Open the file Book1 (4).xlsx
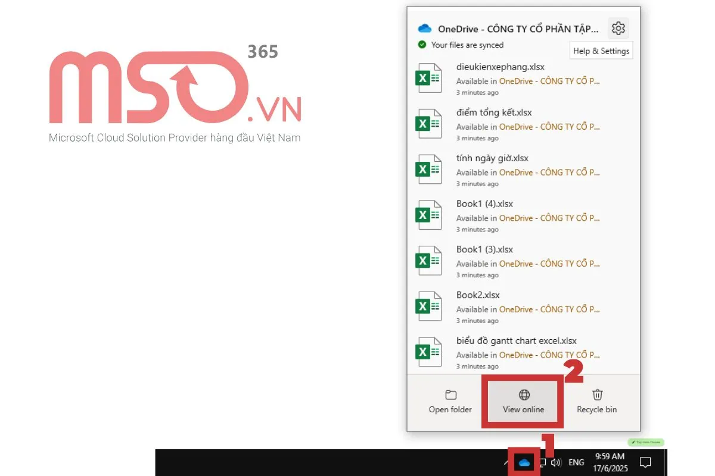Image resolution: width=715 pixels, height=476 pixels. point(484,203)
